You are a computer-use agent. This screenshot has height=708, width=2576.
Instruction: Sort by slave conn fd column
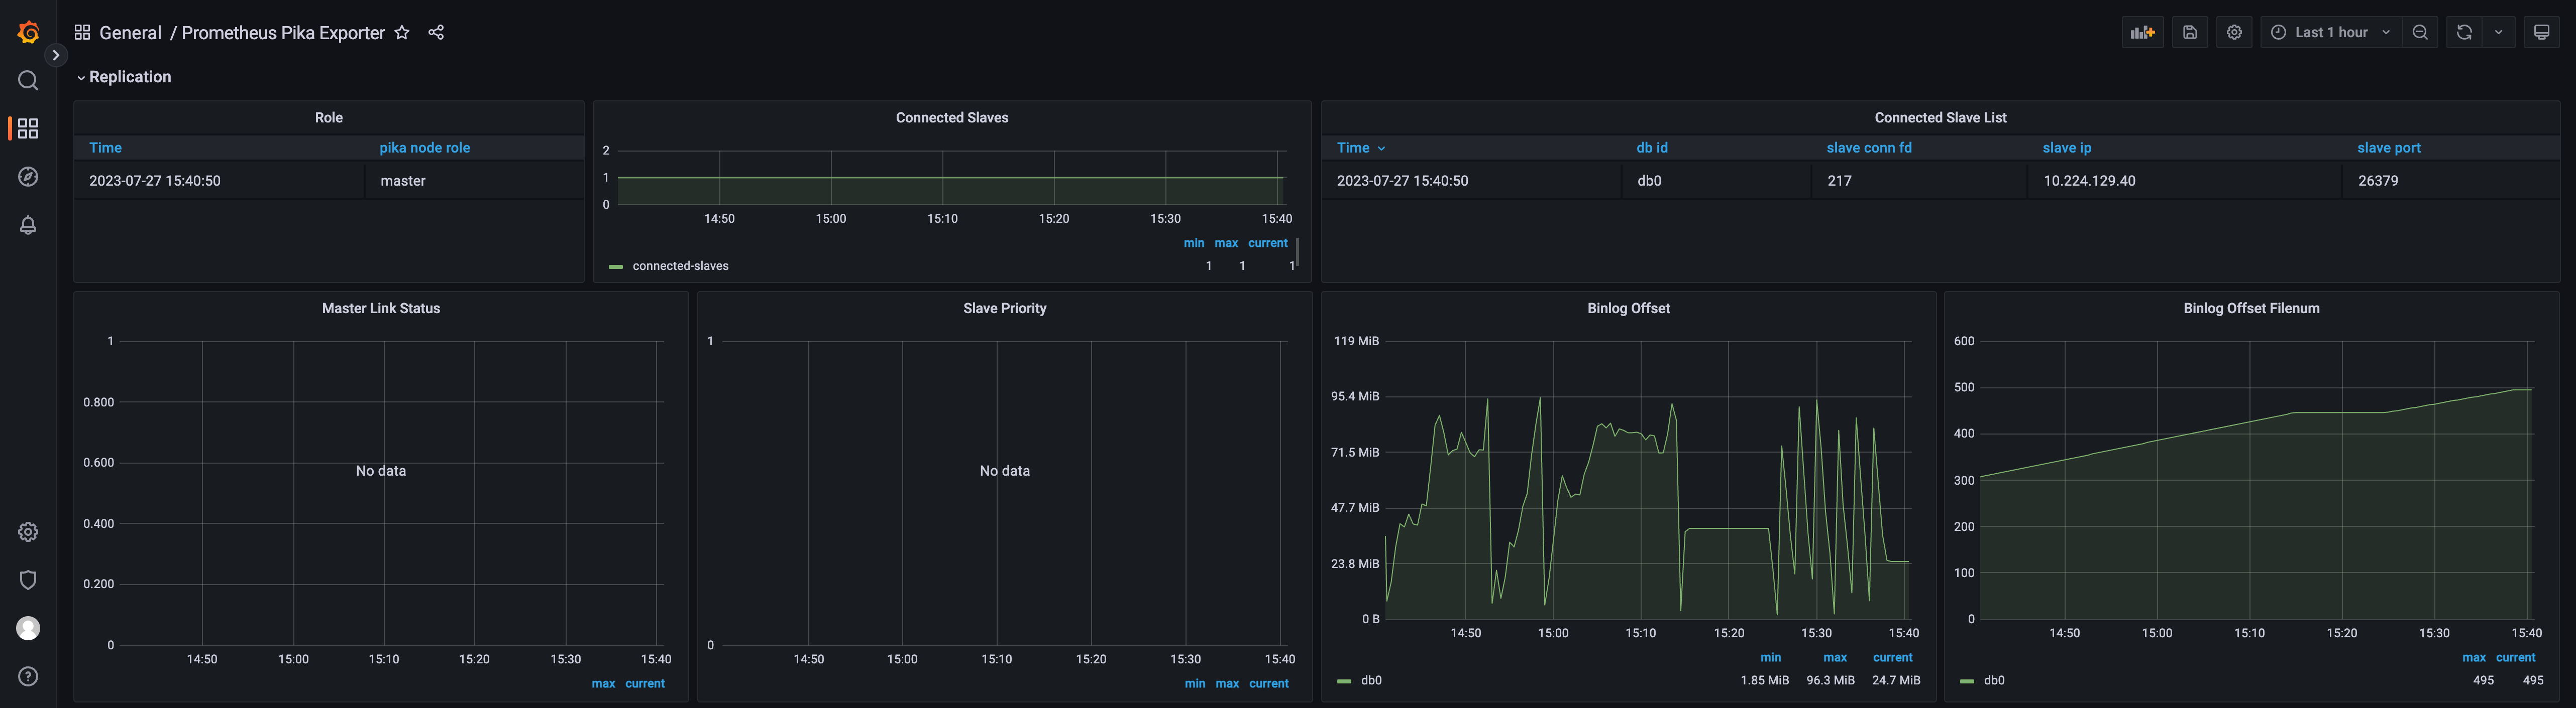[1869, 148]
